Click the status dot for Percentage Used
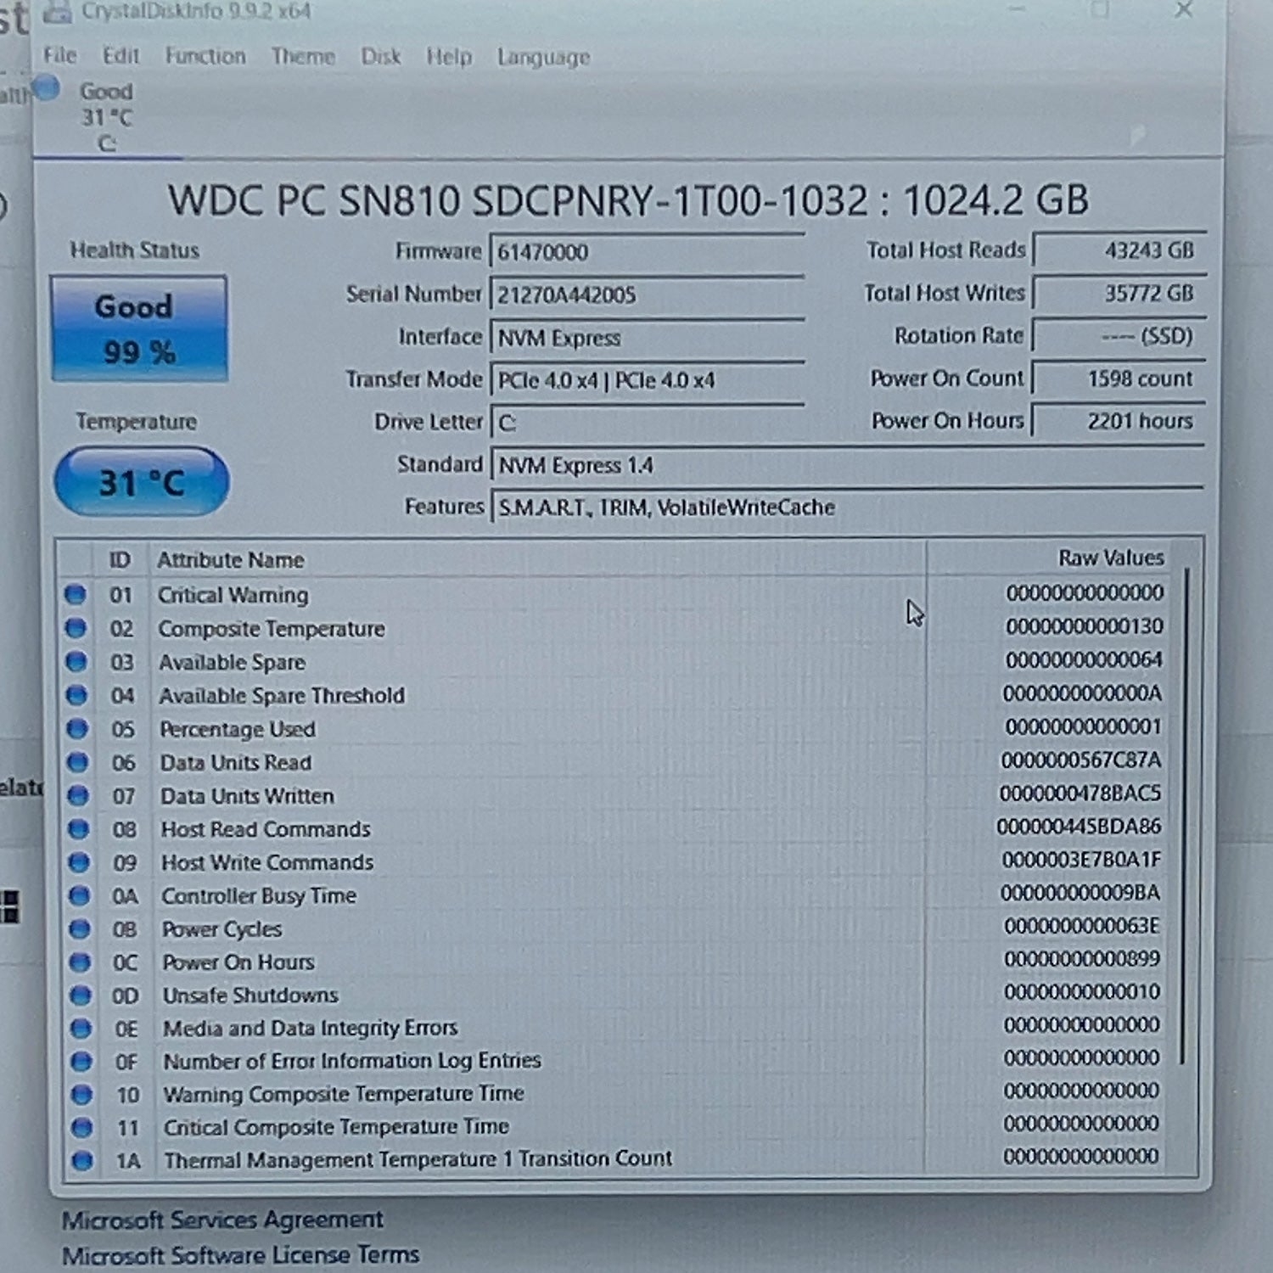 (76, 728)
